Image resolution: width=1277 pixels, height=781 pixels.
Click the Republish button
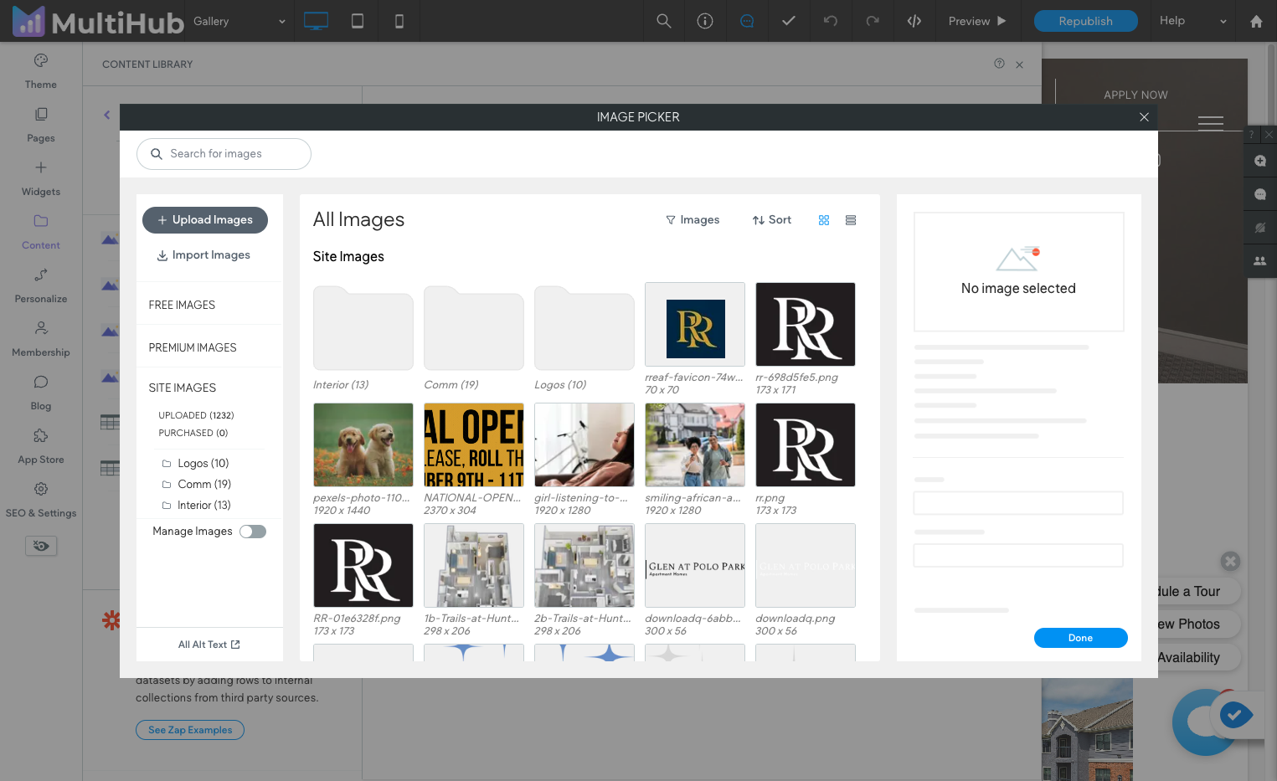1085,21
